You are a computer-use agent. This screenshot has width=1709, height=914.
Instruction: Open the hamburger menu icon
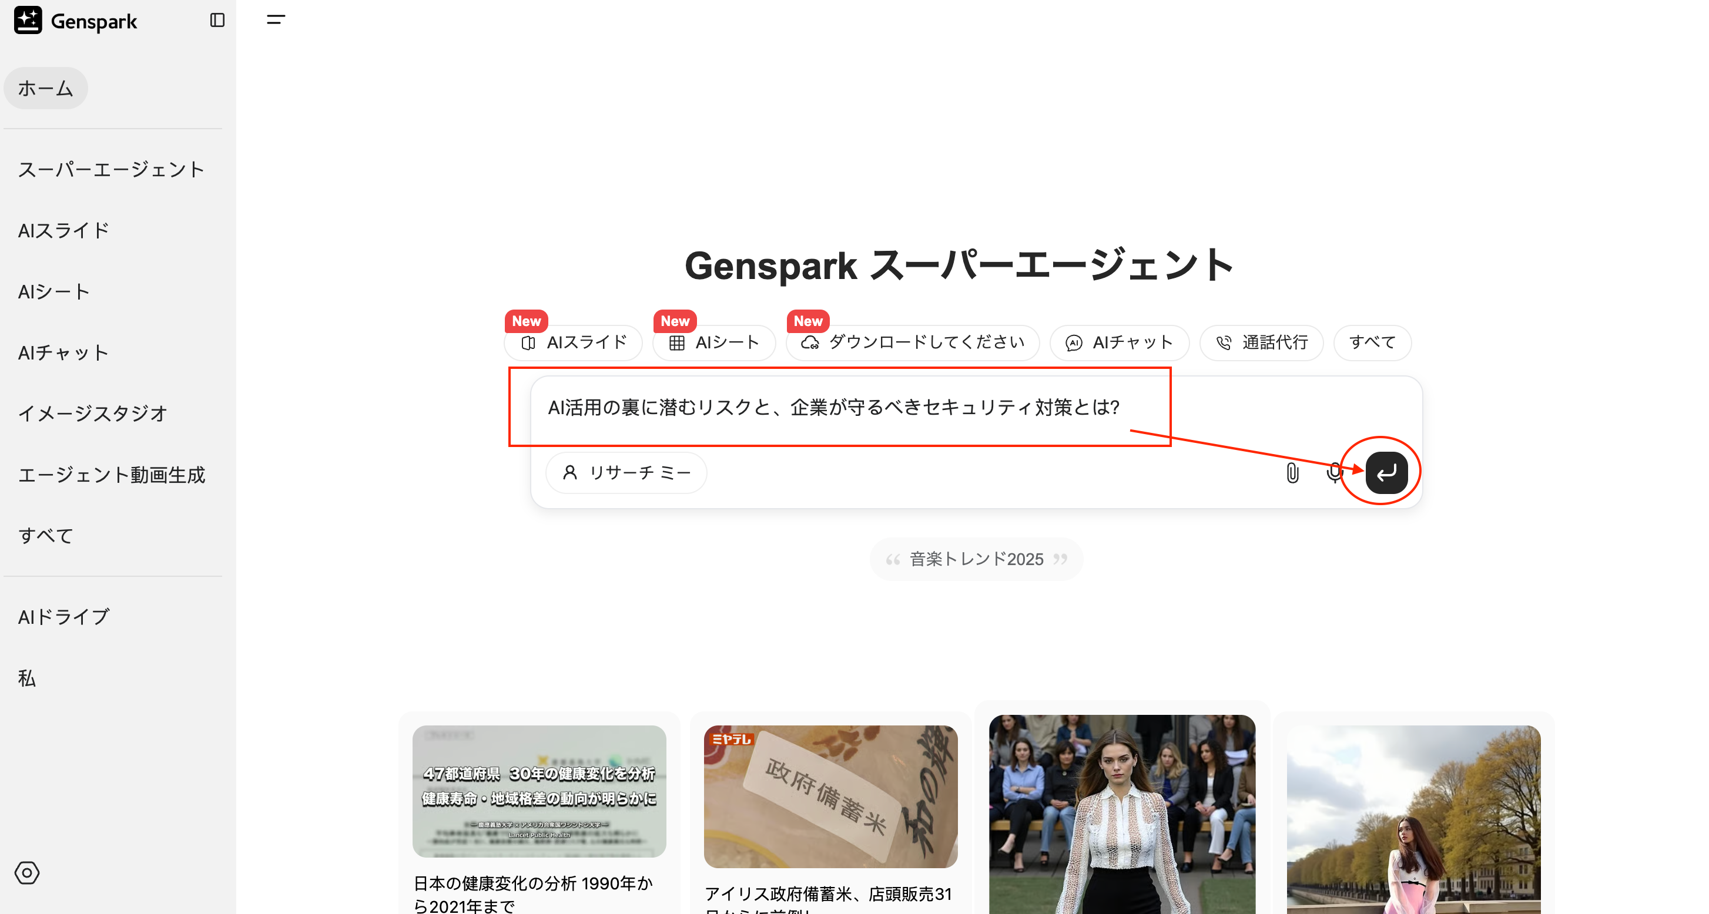276,20
